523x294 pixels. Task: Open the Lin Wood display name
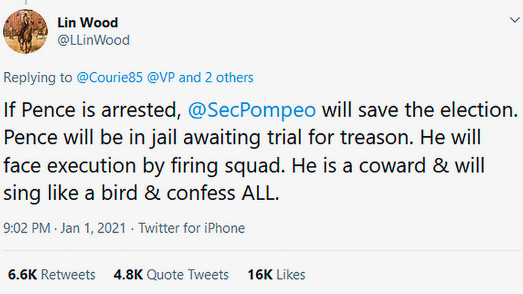(87, 23)
